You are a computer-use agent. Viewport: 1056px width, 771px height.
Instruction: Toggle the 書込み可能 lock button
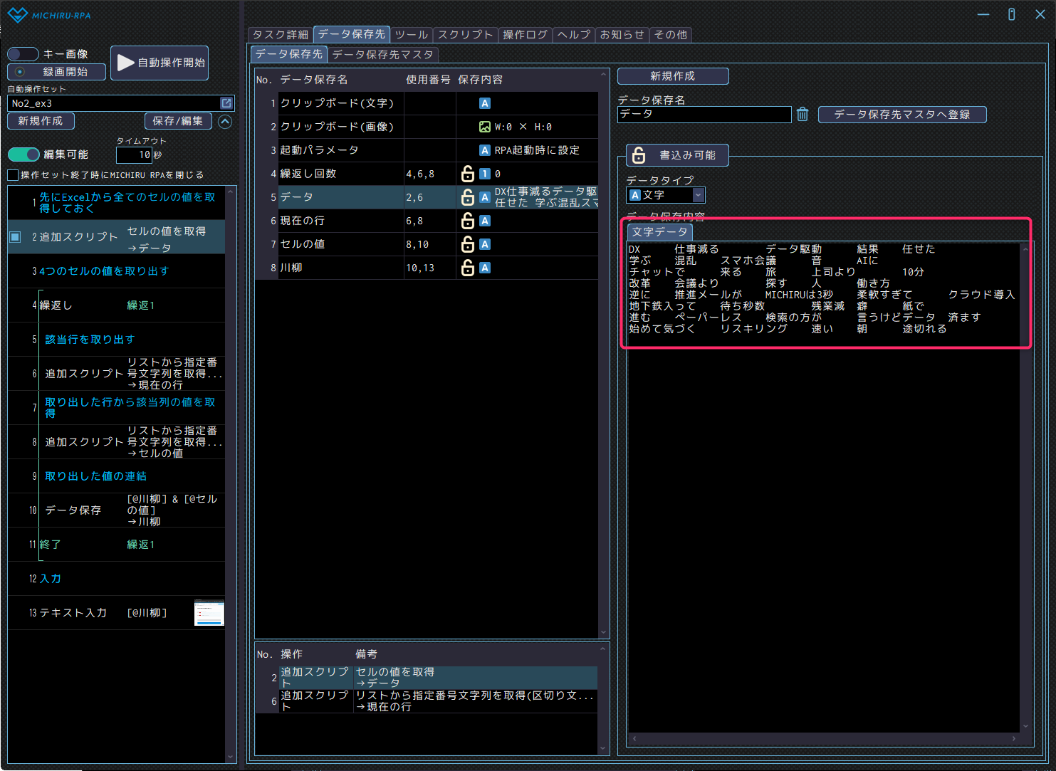coord(676,155)
